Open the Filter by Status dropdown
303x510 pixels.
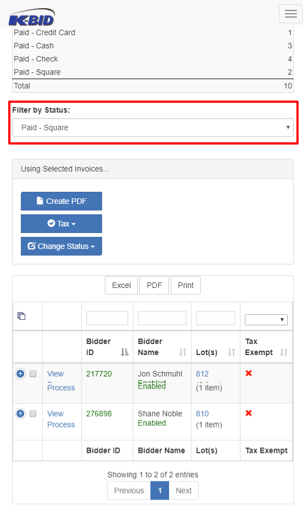tap(153, 127)
